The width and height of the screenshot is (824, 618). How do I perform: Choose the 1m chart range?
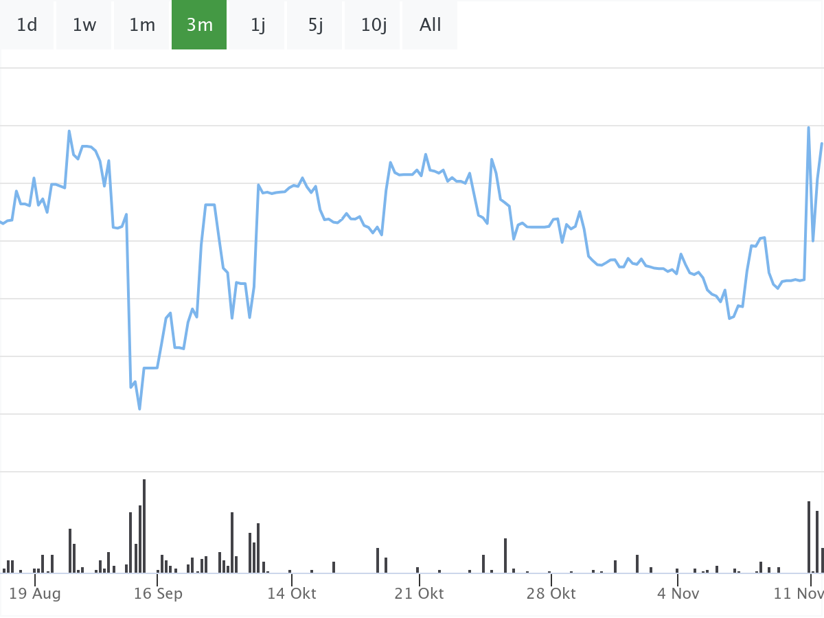coord(142,25)
